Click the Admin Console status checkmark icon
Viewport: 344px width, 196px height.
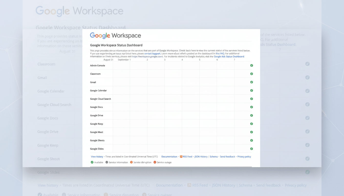[251, 65]
